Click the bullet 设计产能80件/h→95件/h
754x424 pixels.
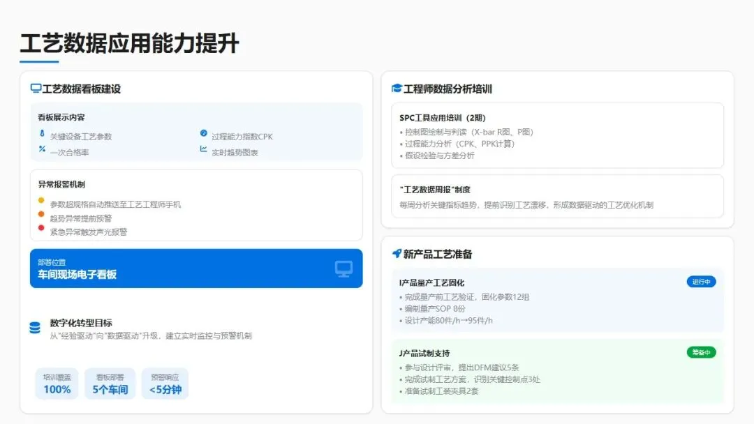[x=445, y=321]
